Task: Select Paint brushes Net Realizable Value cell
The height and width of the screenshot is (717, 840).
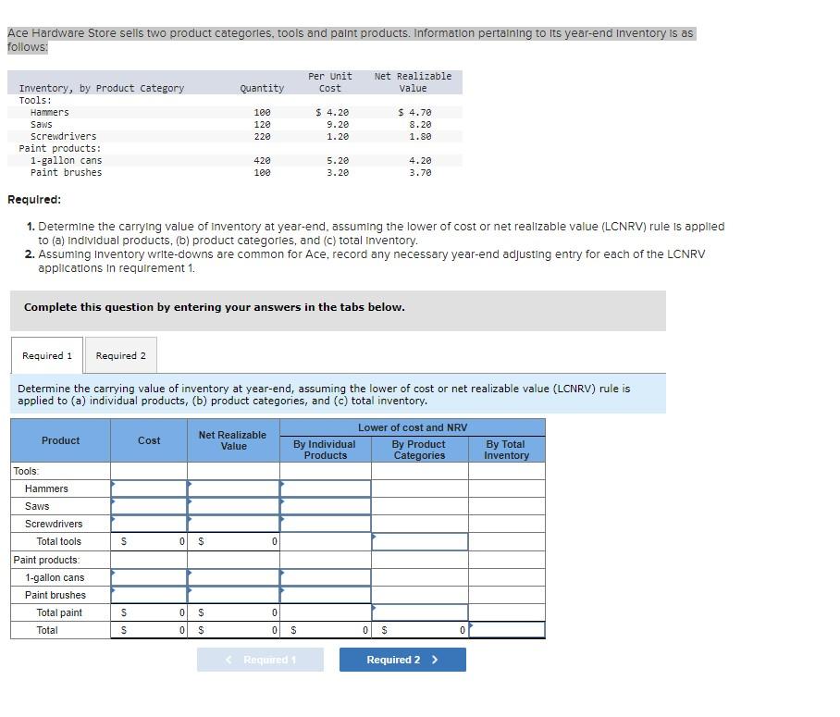Action: 233,596
